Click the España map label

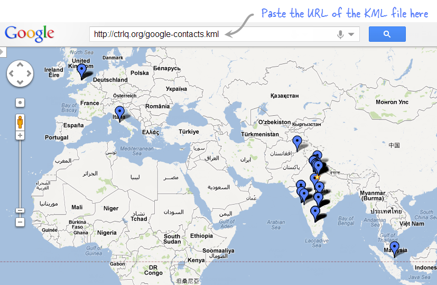click(x=73, y=125)
